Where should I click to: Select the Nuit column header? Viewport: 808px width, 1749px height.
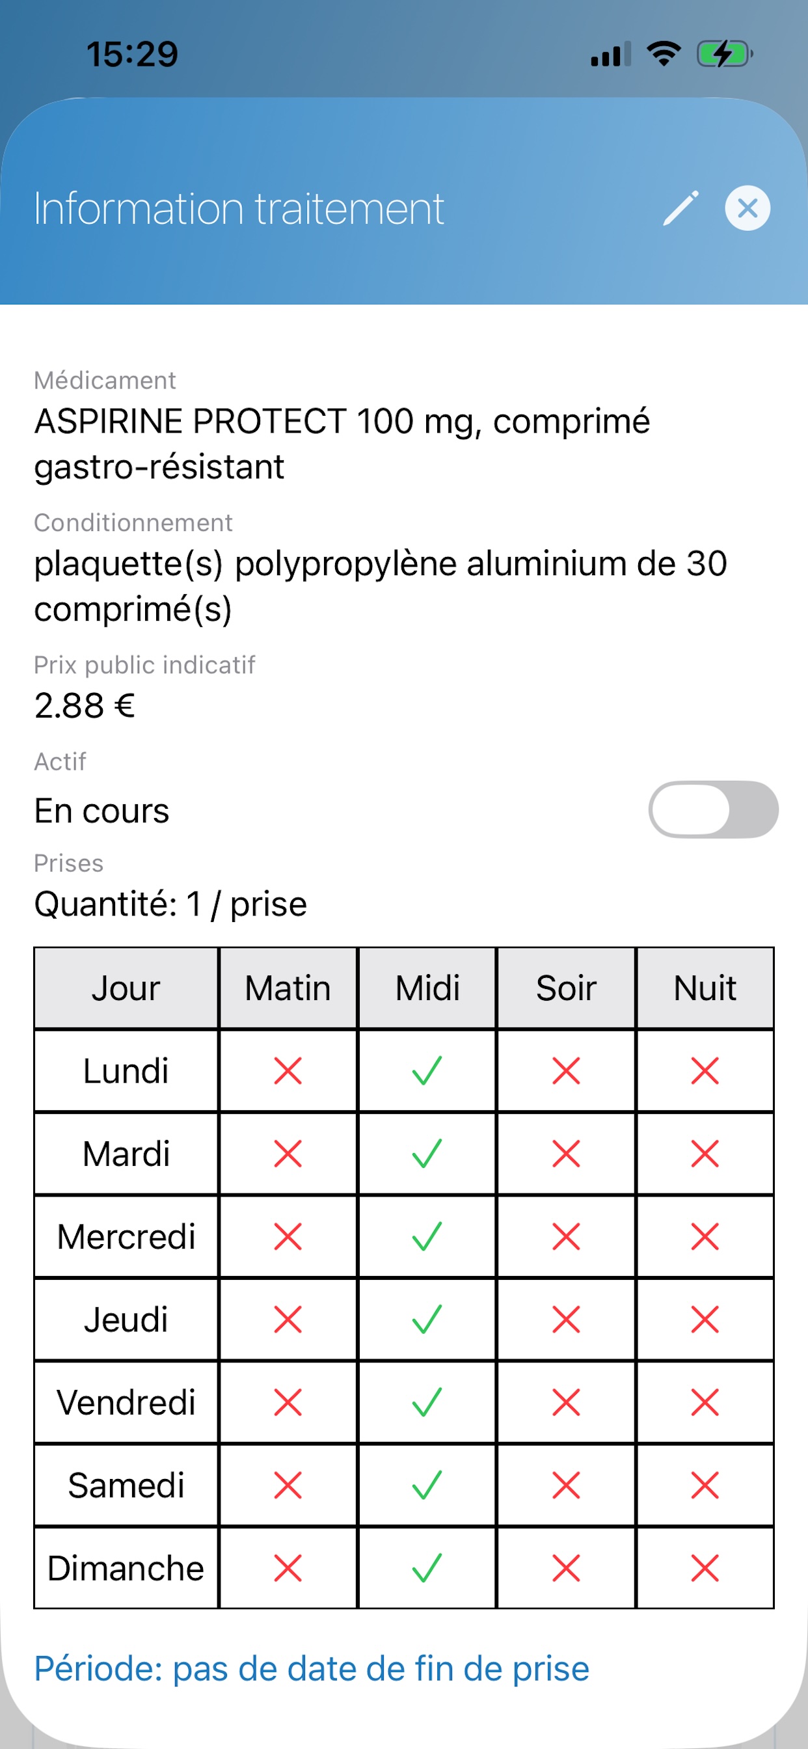click(x=705, y=988)
